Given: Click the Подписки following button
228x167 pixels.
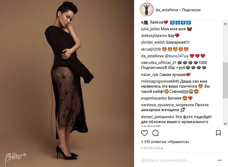Looking at the screenshot, I should click(x=191, y=10).
